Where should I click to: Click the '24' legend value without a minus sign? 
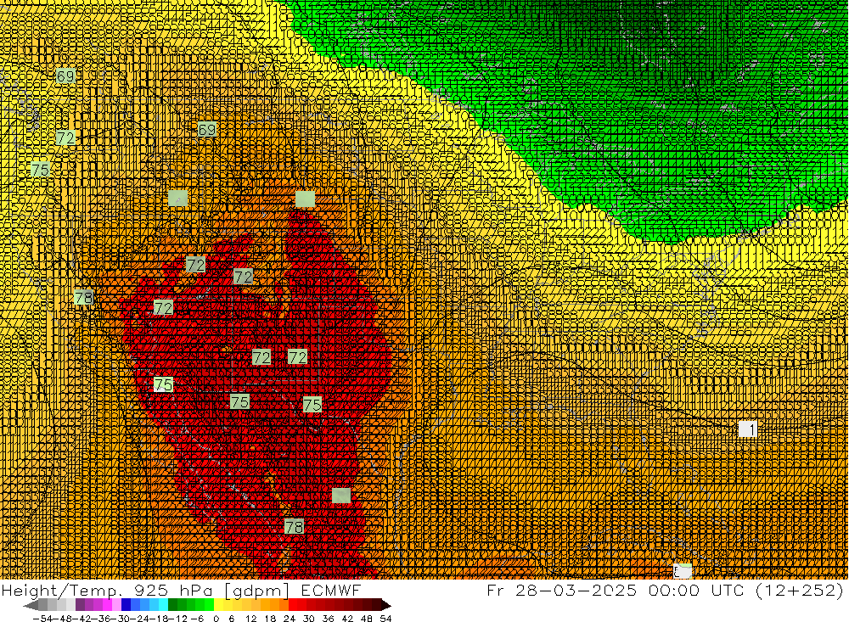pyautogui.click(x=290, y=619)
